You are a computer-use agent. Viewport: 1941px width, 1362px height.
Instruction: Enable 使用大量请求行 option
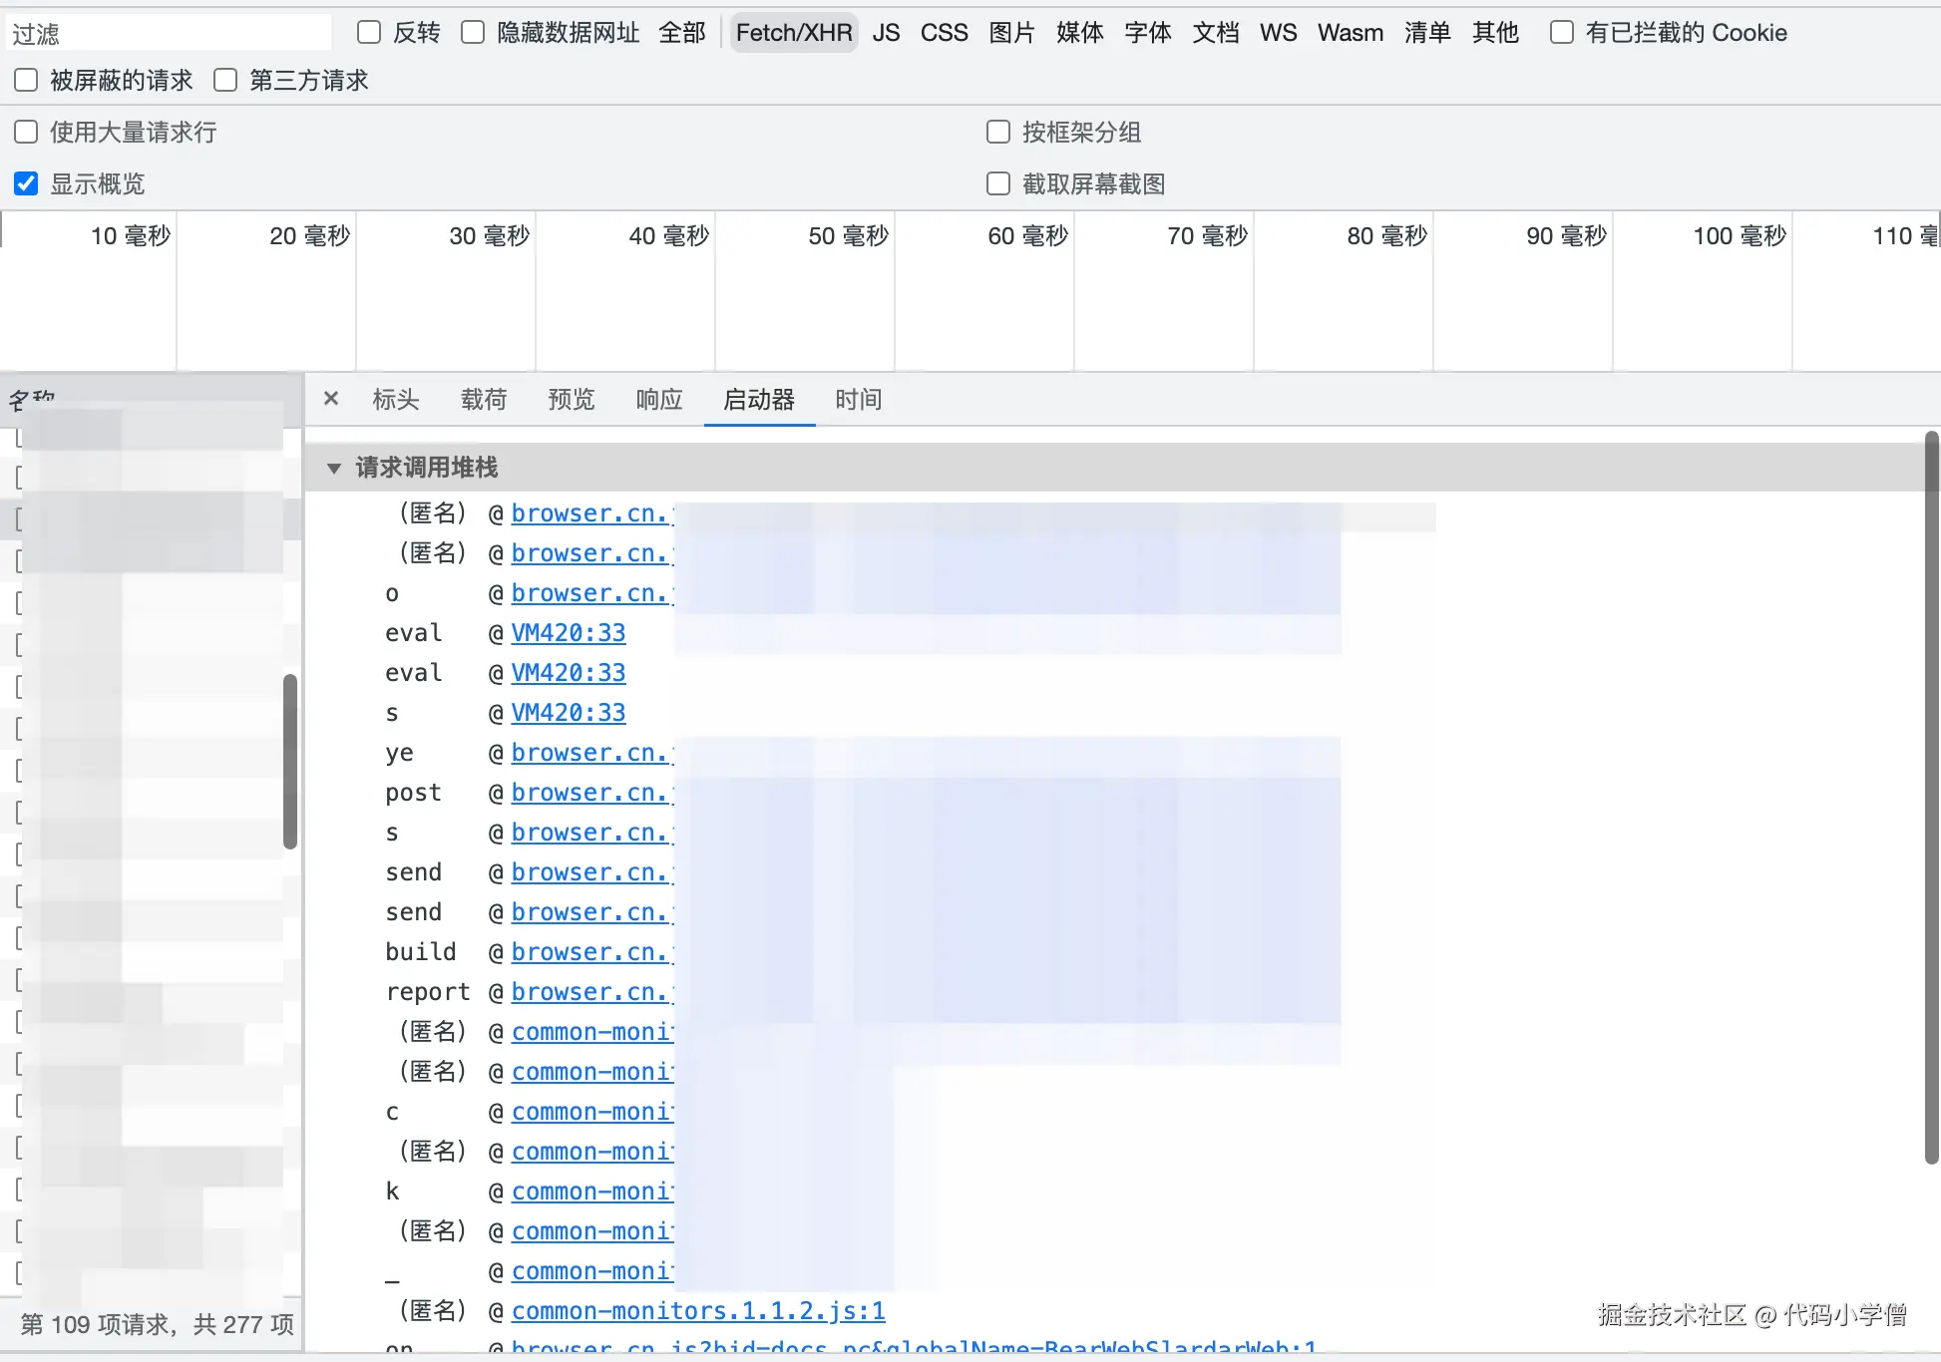[26, 133]
